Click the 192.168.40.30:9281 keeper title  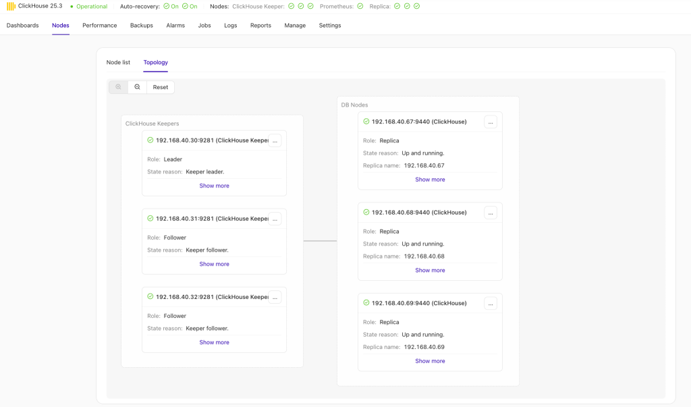tap(212, 140)
